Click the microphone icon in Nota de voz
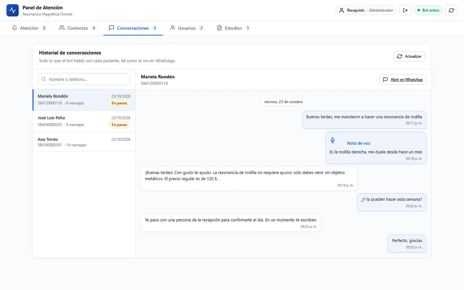The width and height of the screenshot is (464, 290). [333, 140]
